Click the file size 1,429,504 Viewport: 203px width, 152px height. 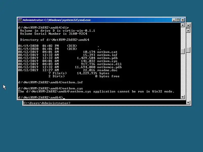point(86,58)
